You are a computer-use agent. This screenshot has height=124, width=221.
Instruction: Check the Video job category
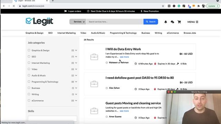click(x=29, y=69)
